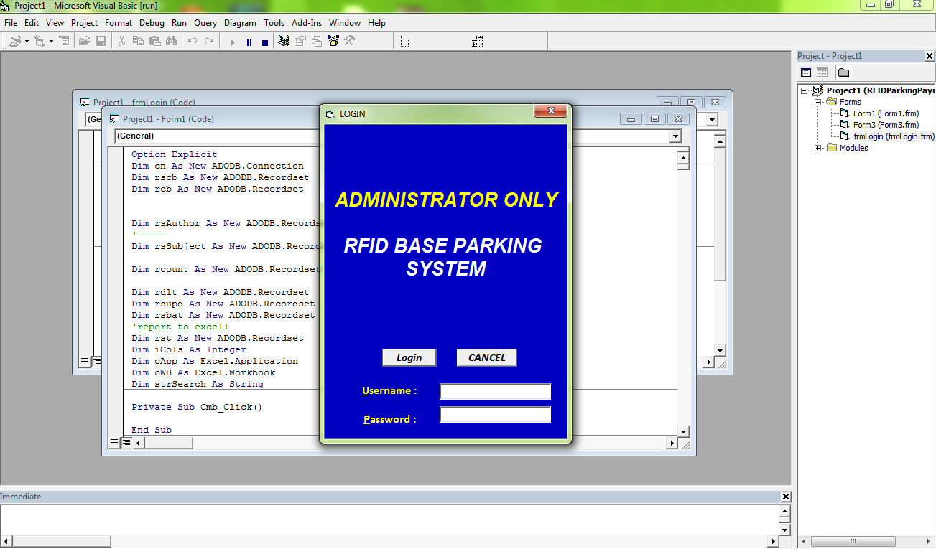Viewport: 936px width, 549px height.
Task: Click the Find (binoculars) toolbar icon
Action: (172, 41)
